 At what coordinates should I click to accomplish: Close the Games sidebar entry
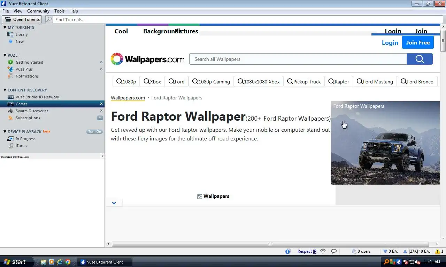pyautogui.click(x=101, y=104)
